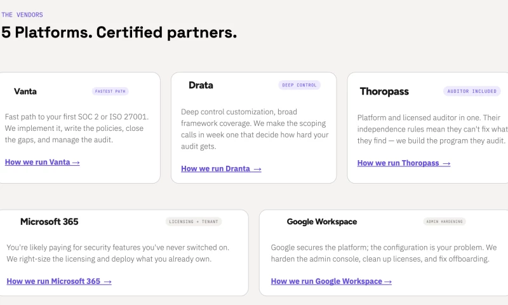This screenshot has height=305, width=508.
Task: Click the arrow after 'How we run Vanta'
Action: click(x=76, y=163)
